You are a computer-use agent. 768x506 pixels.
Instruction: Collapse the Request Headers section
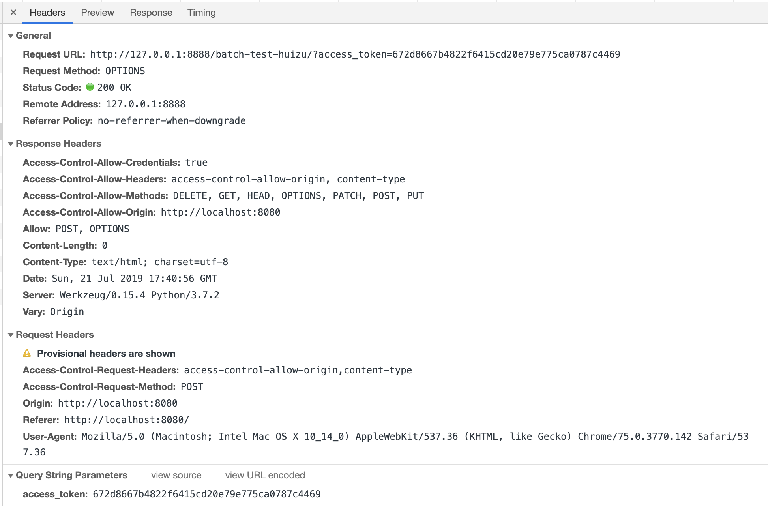pyautogui.click(x=11, y=335)
